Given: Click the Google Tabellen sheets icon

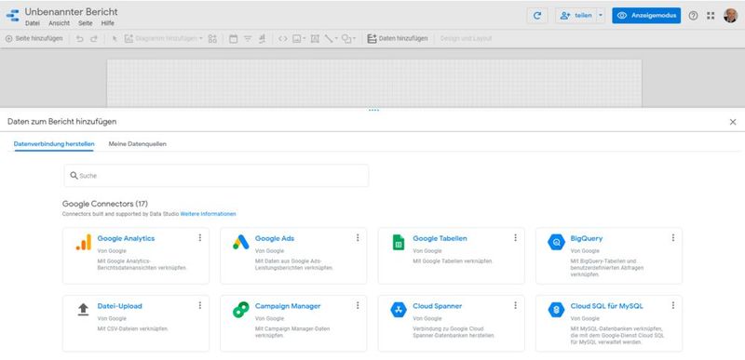Looking at the screenshot, I should point(399,243).
